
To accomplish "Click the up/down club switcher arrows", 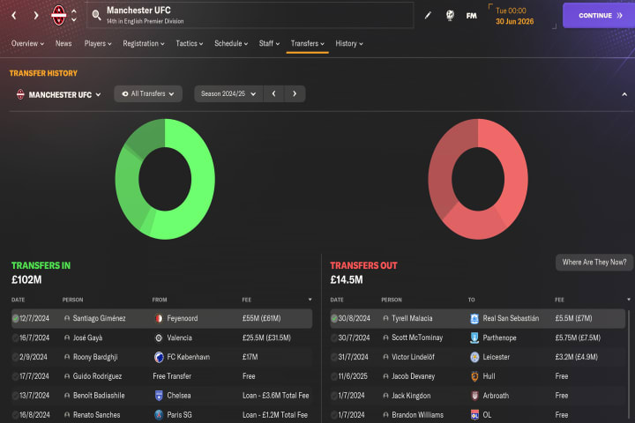I will click(x=74, y=15).
